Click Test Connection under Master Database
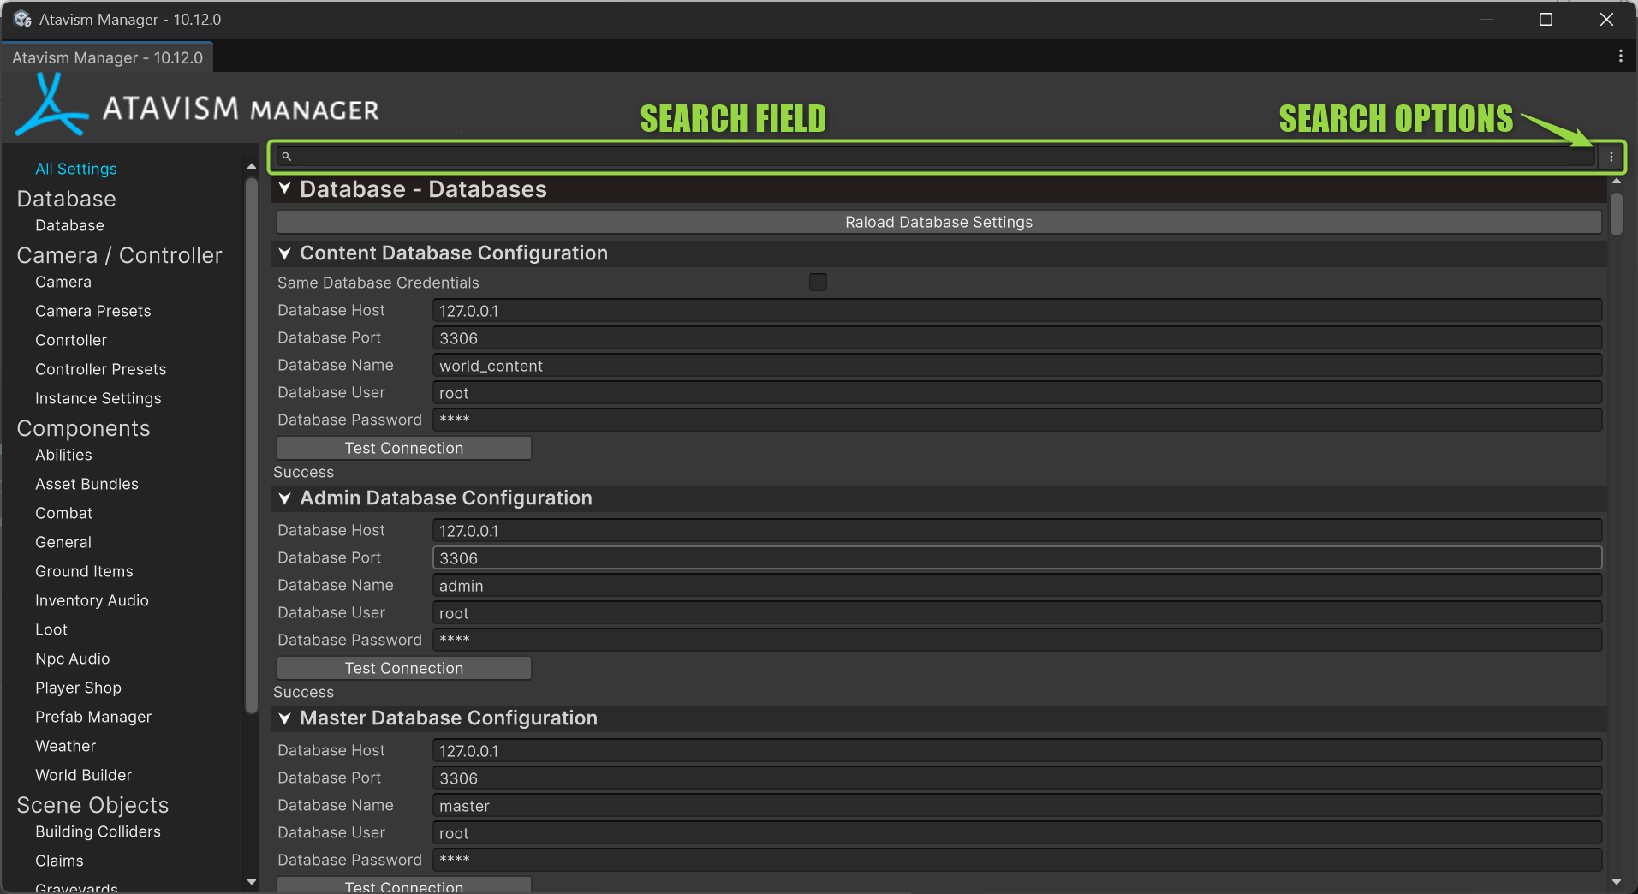The width and height of the screenshot is (1638, 894). 404,885
